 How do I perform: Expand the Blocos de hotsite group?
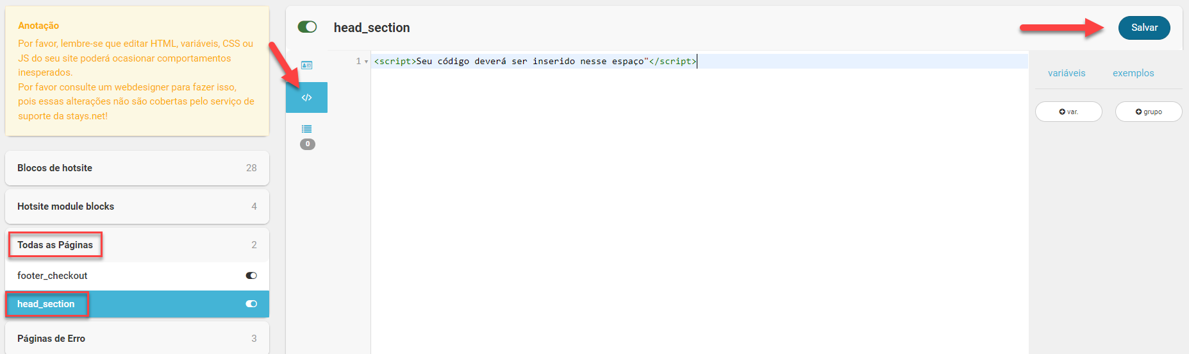[137, 168]
